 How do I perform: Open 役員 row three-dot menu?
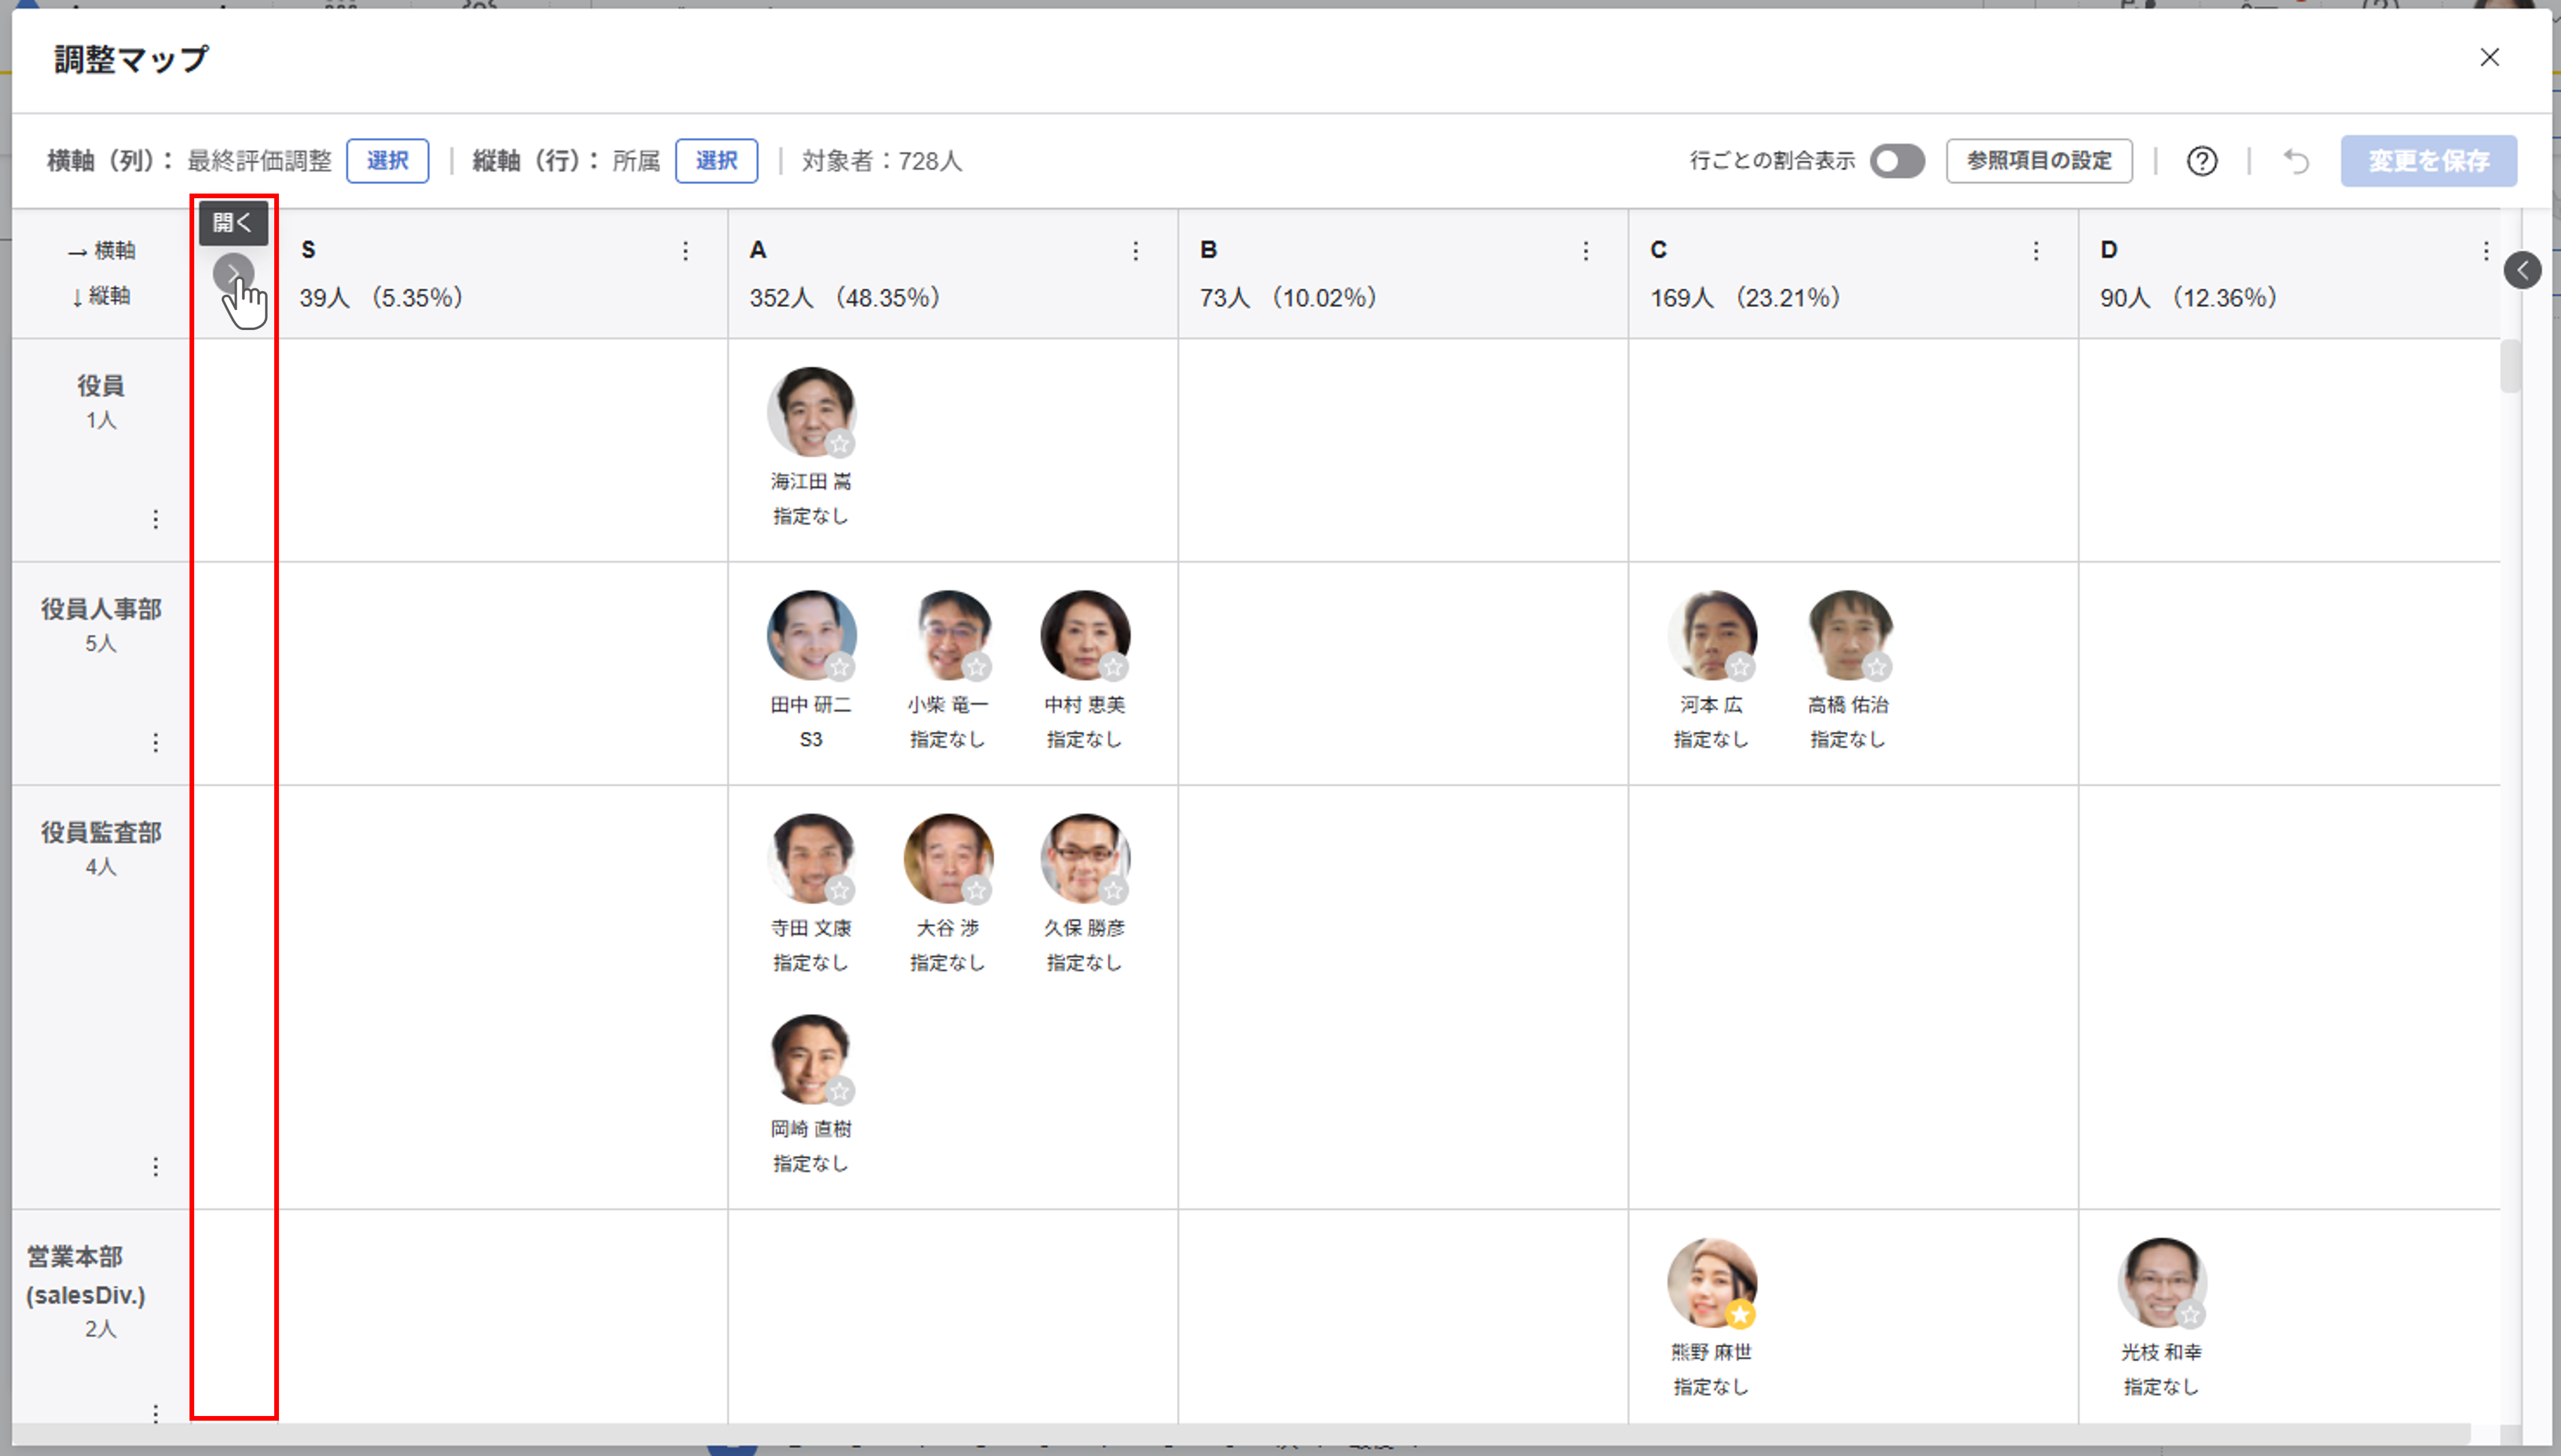click(x=155, y=519)
